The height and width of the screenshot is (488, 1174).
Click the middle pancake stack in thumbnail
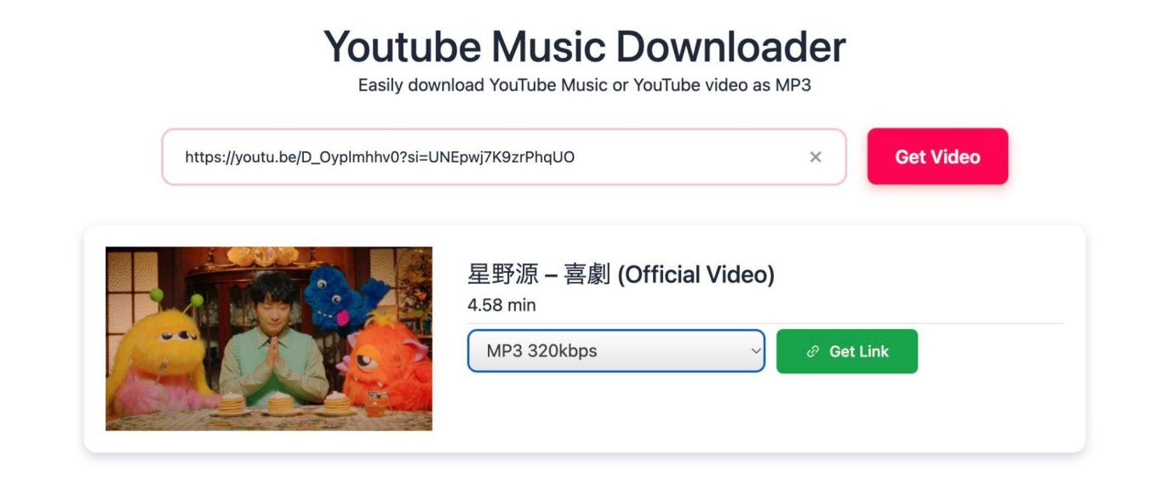(x=280, y=403)
